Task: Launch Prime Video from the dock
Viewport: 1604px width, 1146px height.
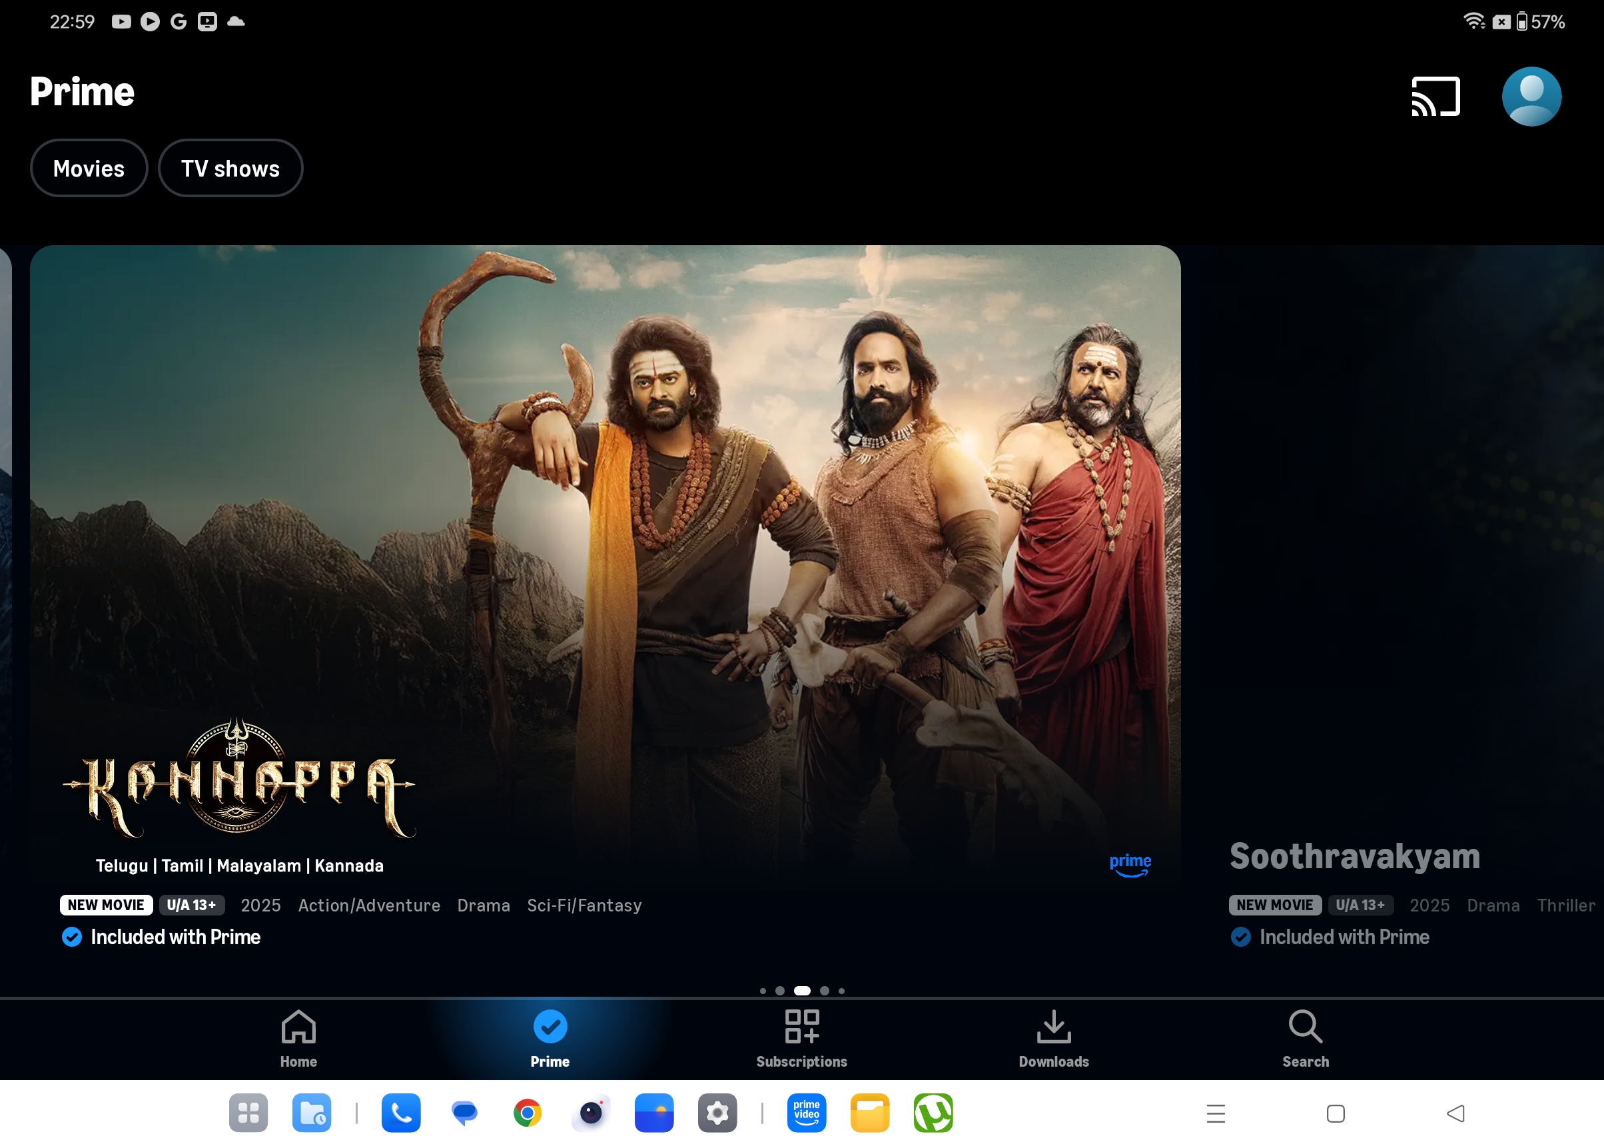Action: tap(806, 1113)
